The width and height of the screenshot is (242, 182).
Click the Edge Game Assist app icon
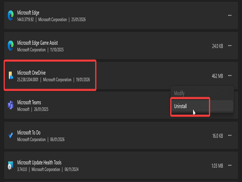[11, 46]
